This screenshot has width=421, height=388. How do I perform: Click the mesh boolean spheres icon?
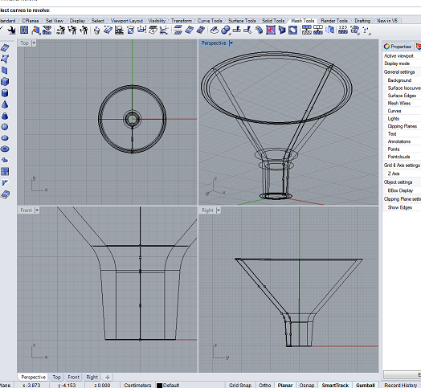(226, 30)
